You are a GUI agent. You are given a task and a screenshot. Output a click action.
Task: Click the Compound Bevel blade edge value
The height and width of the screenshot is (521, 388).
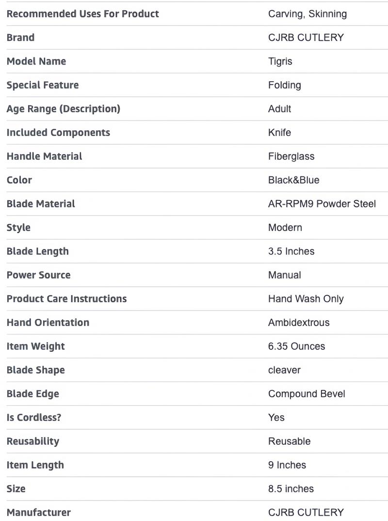click(307, 394)
